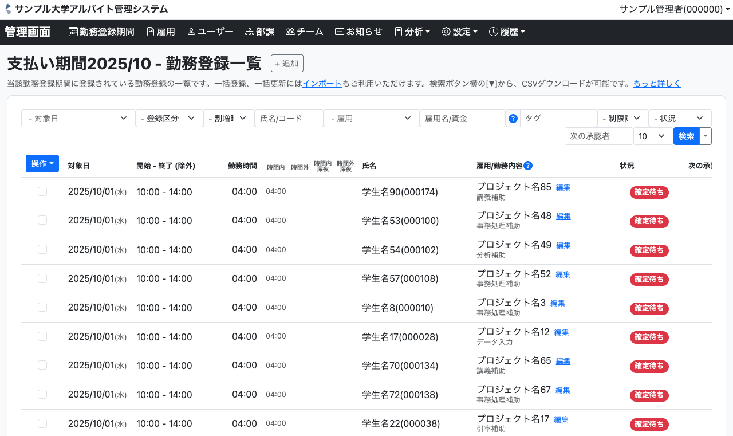The height and width of the screenshot is (436, 733).
Task: Click 編集 link for プロジェクト名85
Action: click(563, 187)
